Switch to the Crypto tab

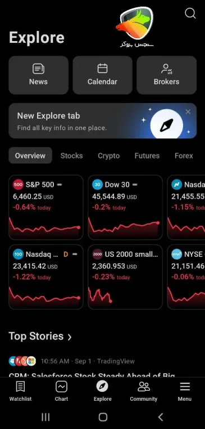pos(108,156)
